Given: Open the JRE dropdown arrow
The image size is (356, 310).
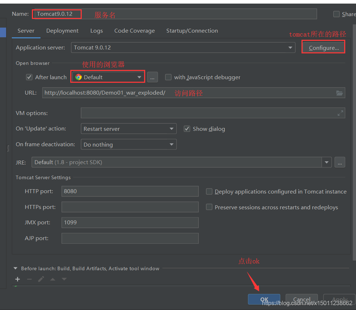Looking at the screenshot, I should tap(327, 162).
